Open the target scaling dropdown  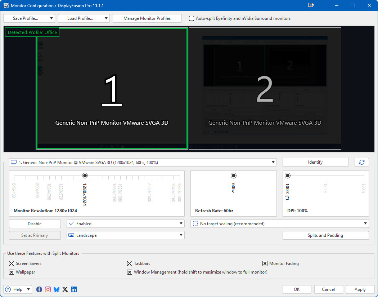pyautogui.click(x=279, y=224)
